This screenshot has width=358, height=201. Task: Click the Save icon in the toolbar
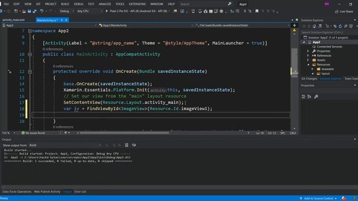tap(29, 11)
